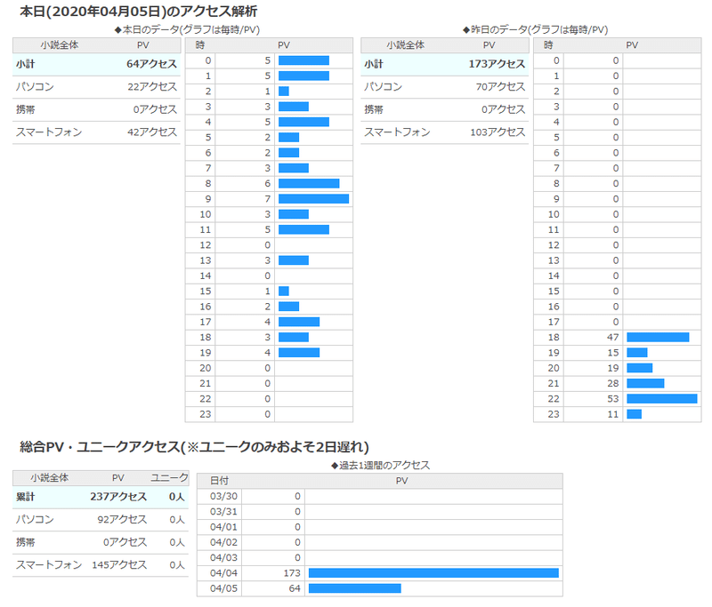The height and width of the screenshot is (607, 712).
Task: Click yesterday's hour 22 bar with 53 PV
Action: click(x=662, y=398)
